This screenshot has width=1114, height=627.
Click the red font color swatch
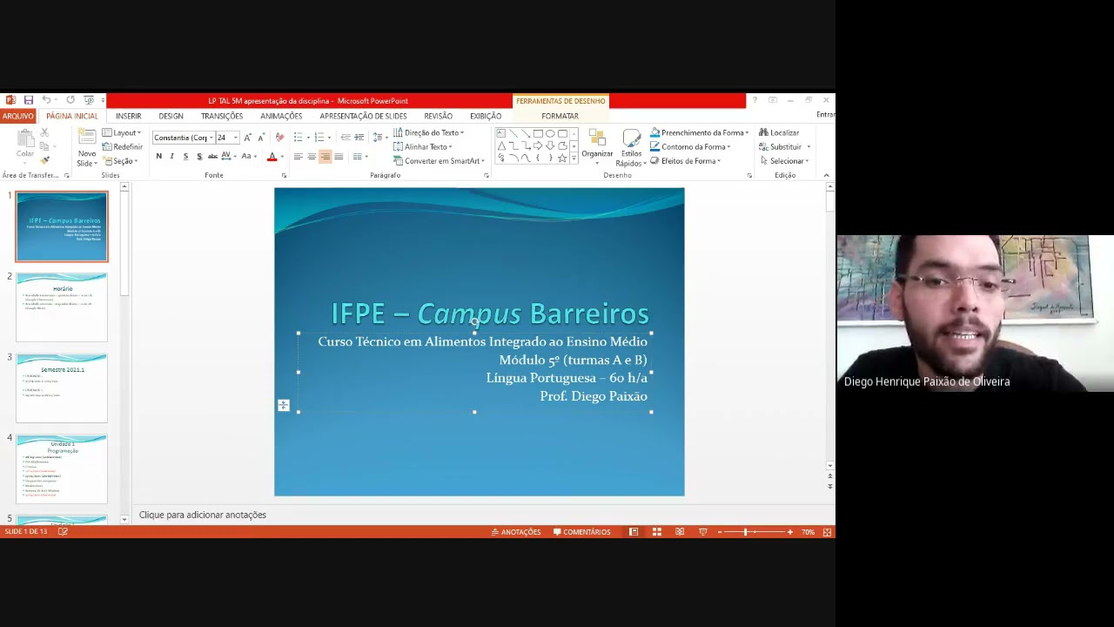coord(272,158)
